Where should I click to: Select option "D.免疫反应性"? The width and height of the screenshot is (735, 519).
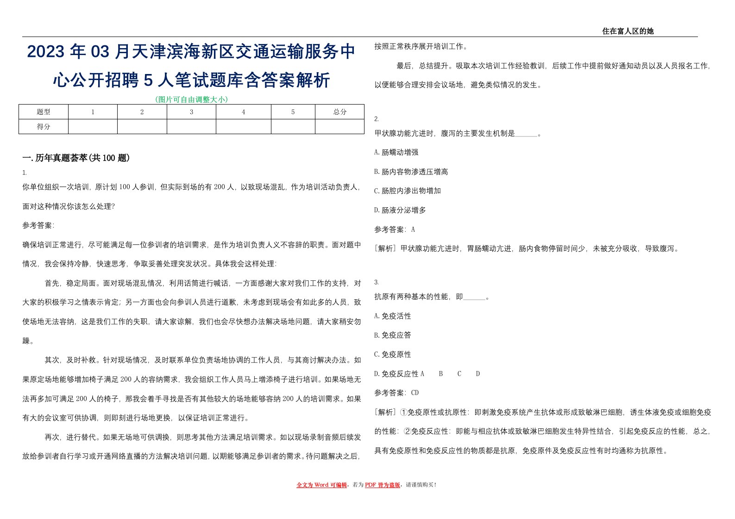(x=396, y=374)
